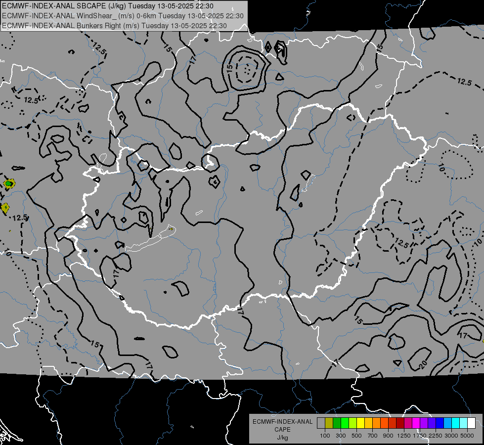The height and width of the screenshot is (445, 484).
Task: Click the contour label 20 on the map
Action: pyautogui.click(x=424, y=364)
